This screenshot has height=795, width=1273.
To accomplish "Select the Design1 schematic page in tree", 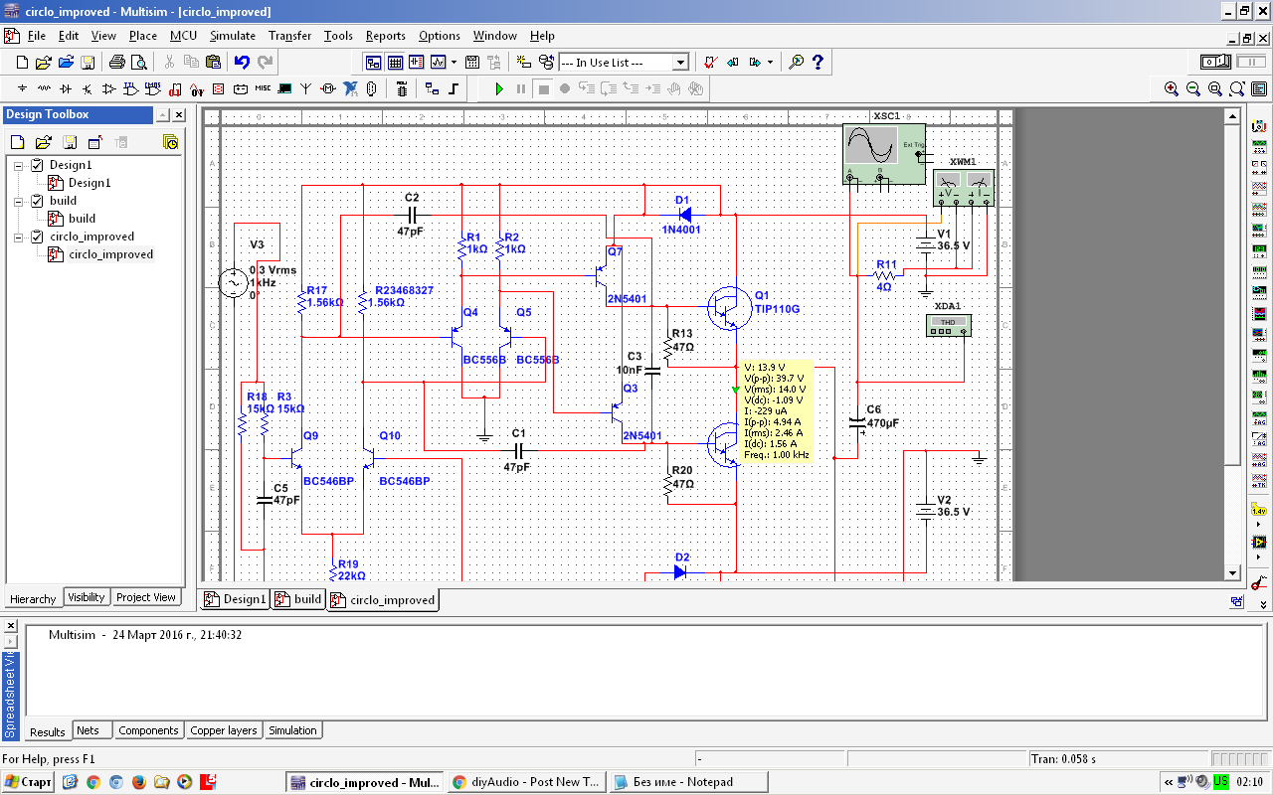I will [x=90, y=183].
